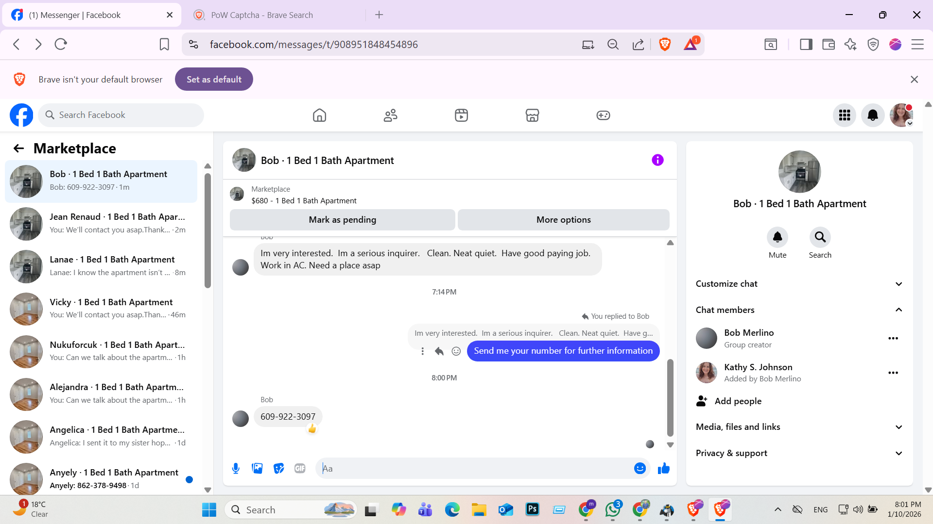Reply to the sent message arrow
Image resolution: width=933 pixels, height=524 pixels.
click(439, 351)
